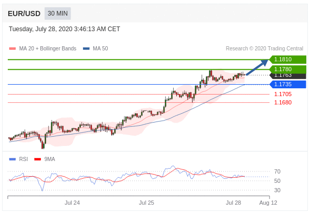The width and height of the screenshot is (311, 213).
Task: Click 'Research © 2020 Trading Central' credit
Action: pos(264,48)
